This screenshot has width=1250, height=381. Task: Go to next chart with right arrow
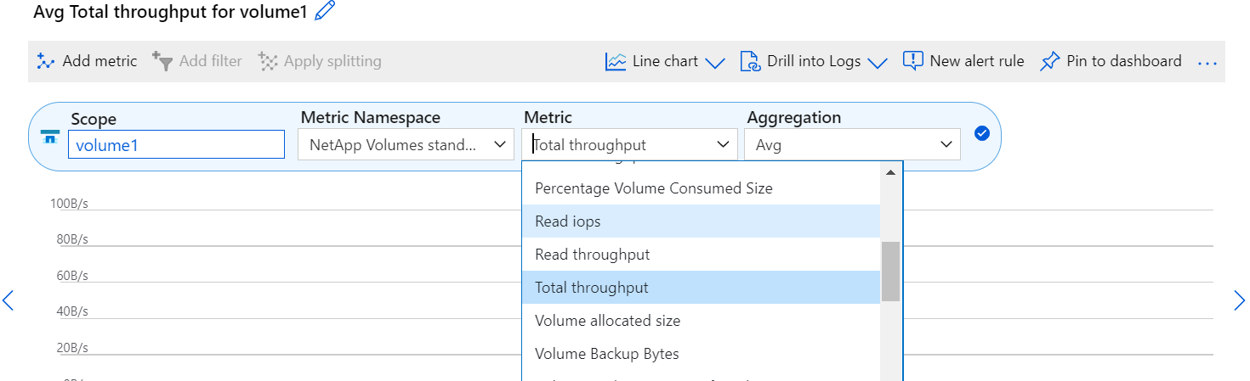coord(1239,300)
